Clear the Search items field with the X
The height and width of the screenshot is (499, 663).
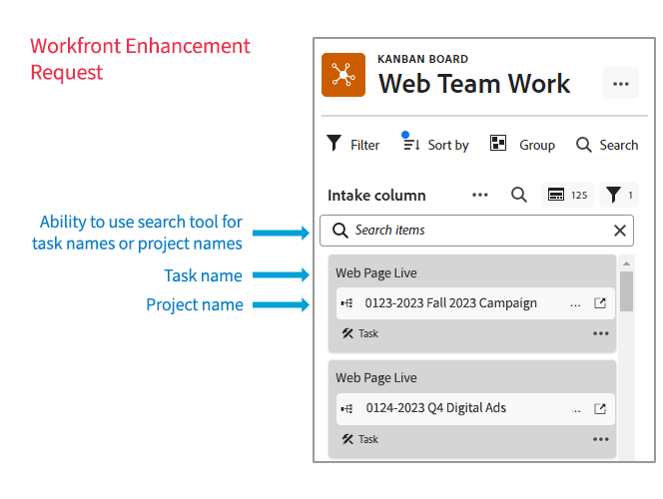pyautogui.click(x=620, y=231)
